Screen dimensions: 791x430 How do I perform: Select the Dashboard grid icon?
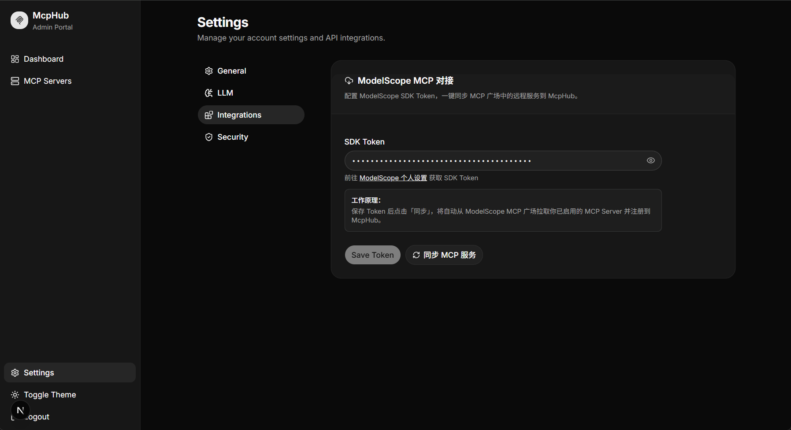15,58
